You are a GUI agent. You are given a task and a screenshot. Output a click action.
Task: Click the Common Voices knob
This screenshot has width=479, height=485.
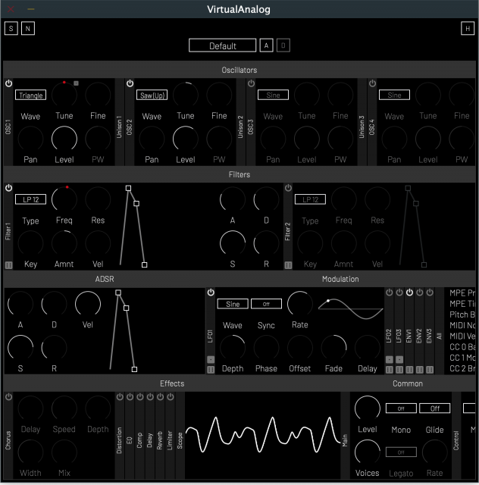click(x=368, y=452)
